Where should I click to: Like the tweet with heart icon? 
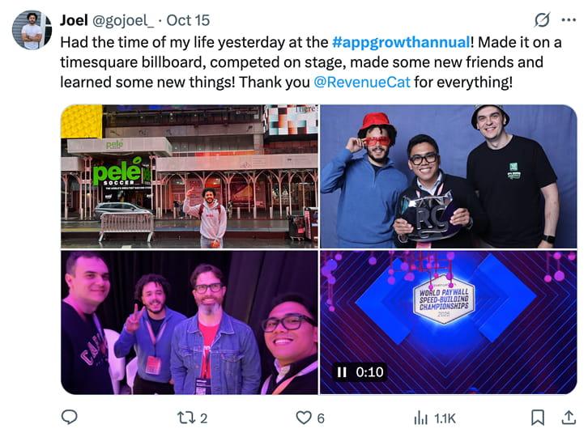tap(304, 418)
